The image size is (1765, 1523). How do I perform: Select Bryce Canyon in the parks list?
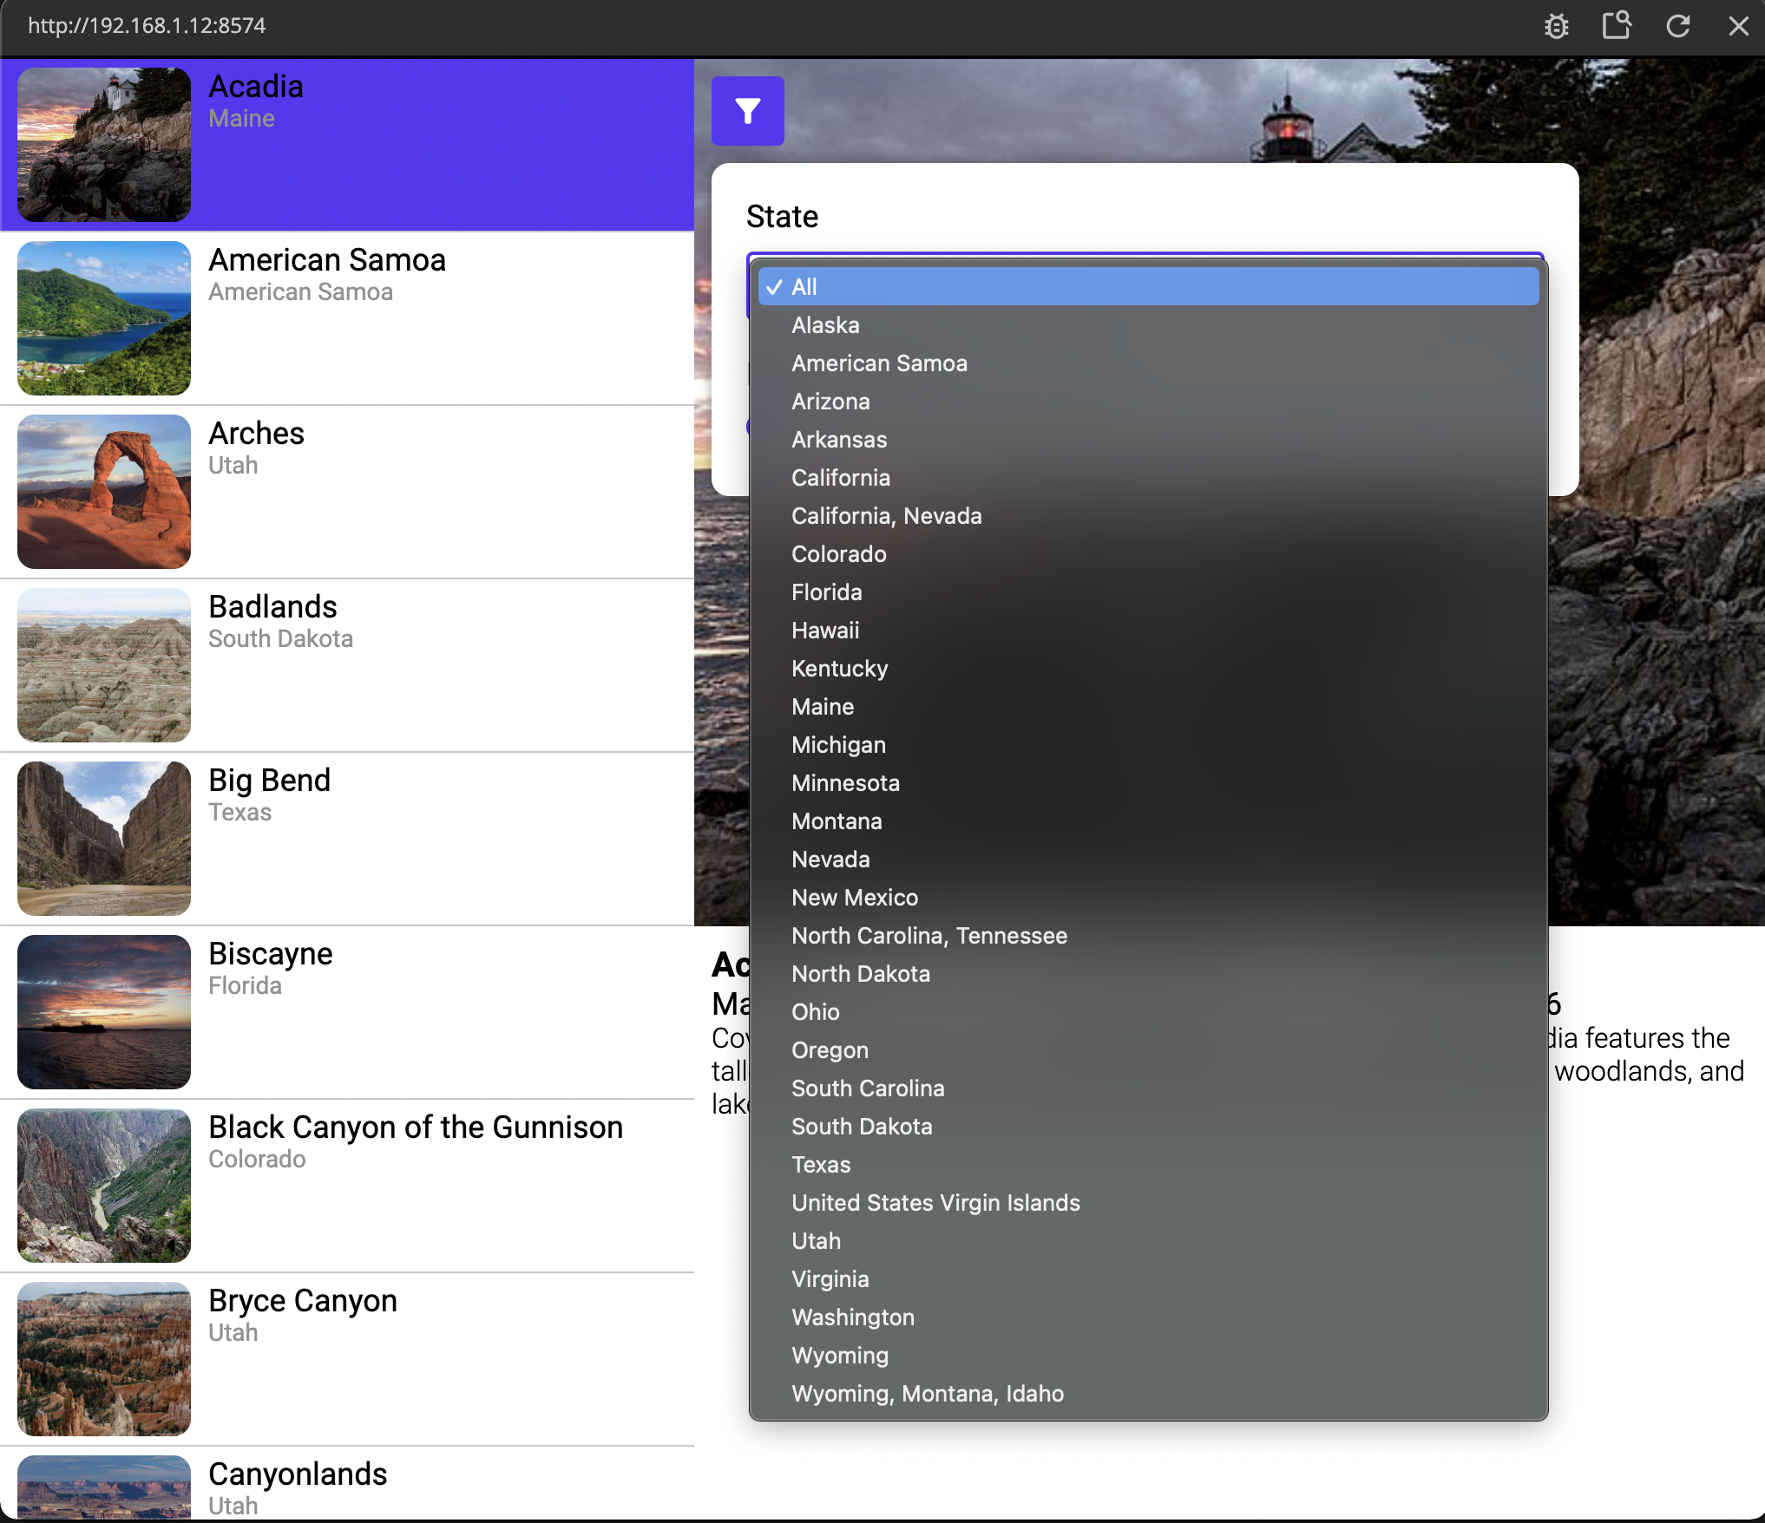[x=347, y=1359]
